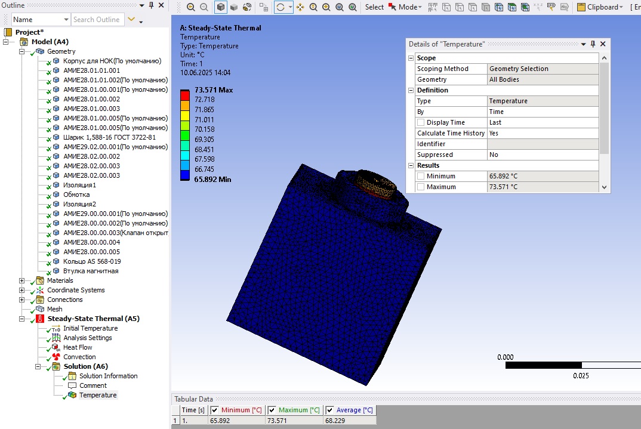Screen dimensions: 641x429
Task: Uncheck the Average column checkbox
Action: [329, 410]
